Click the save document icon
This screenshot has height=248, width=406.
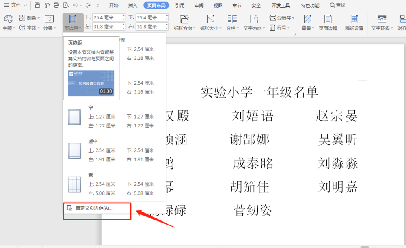[37, 5]
